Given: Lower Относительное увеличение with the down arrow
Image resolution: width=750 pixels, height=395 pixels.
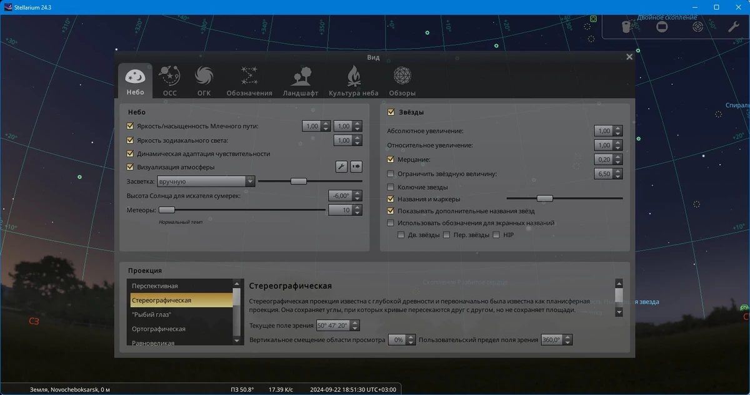Looking at the screenshot, I should (x=618, y=148).
